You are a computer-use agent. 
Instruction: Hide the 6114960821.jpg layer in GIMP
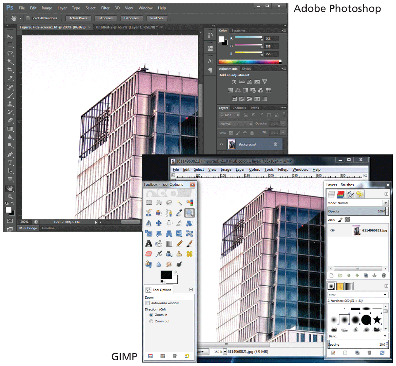(332, 230)
